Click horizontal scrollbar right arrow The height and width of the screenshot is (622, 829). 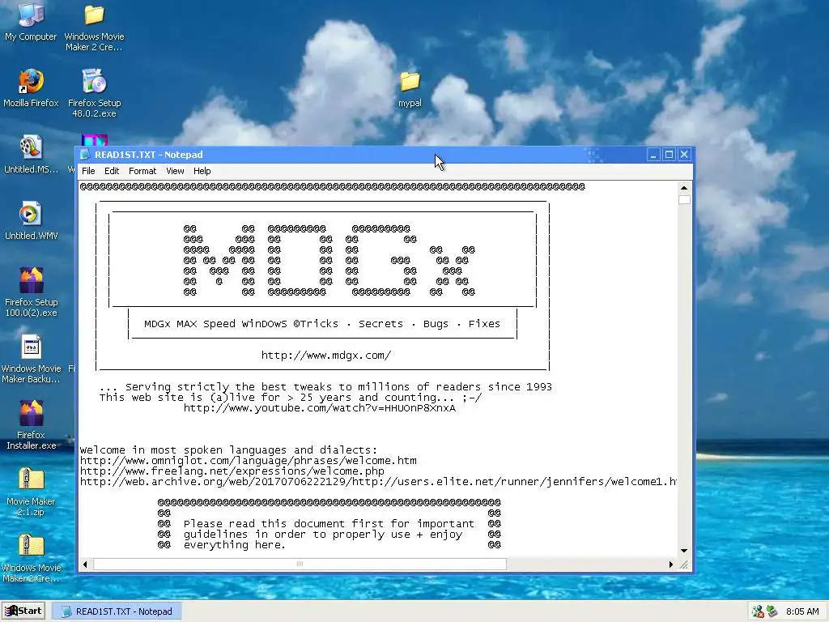[671, 564]
